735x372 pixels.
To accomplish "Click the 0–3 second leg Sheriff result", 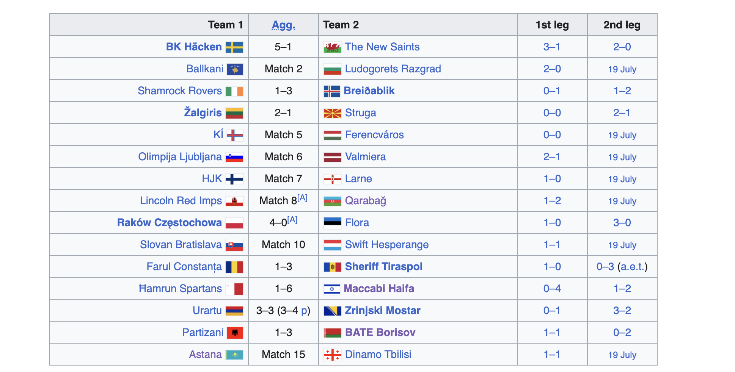I will click(605, 267).
